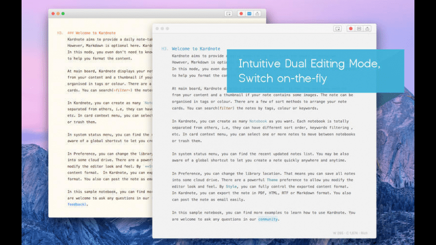
Task: Click the H3 marker in front window
Action: pyautogui.click(x=164, y=48)
